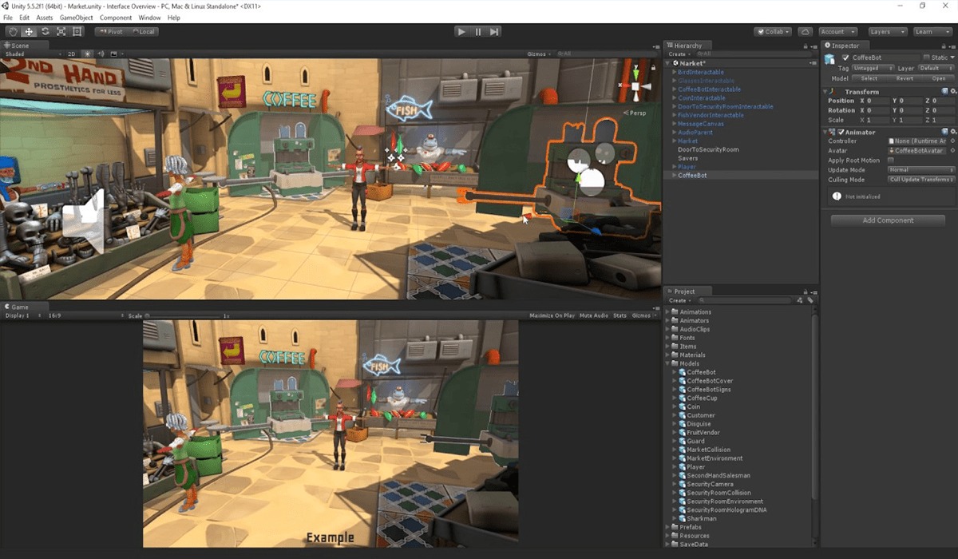This screenshot has height=559, width=958.
Task: Open Transform help book icon
Action: tap(944, 92)
